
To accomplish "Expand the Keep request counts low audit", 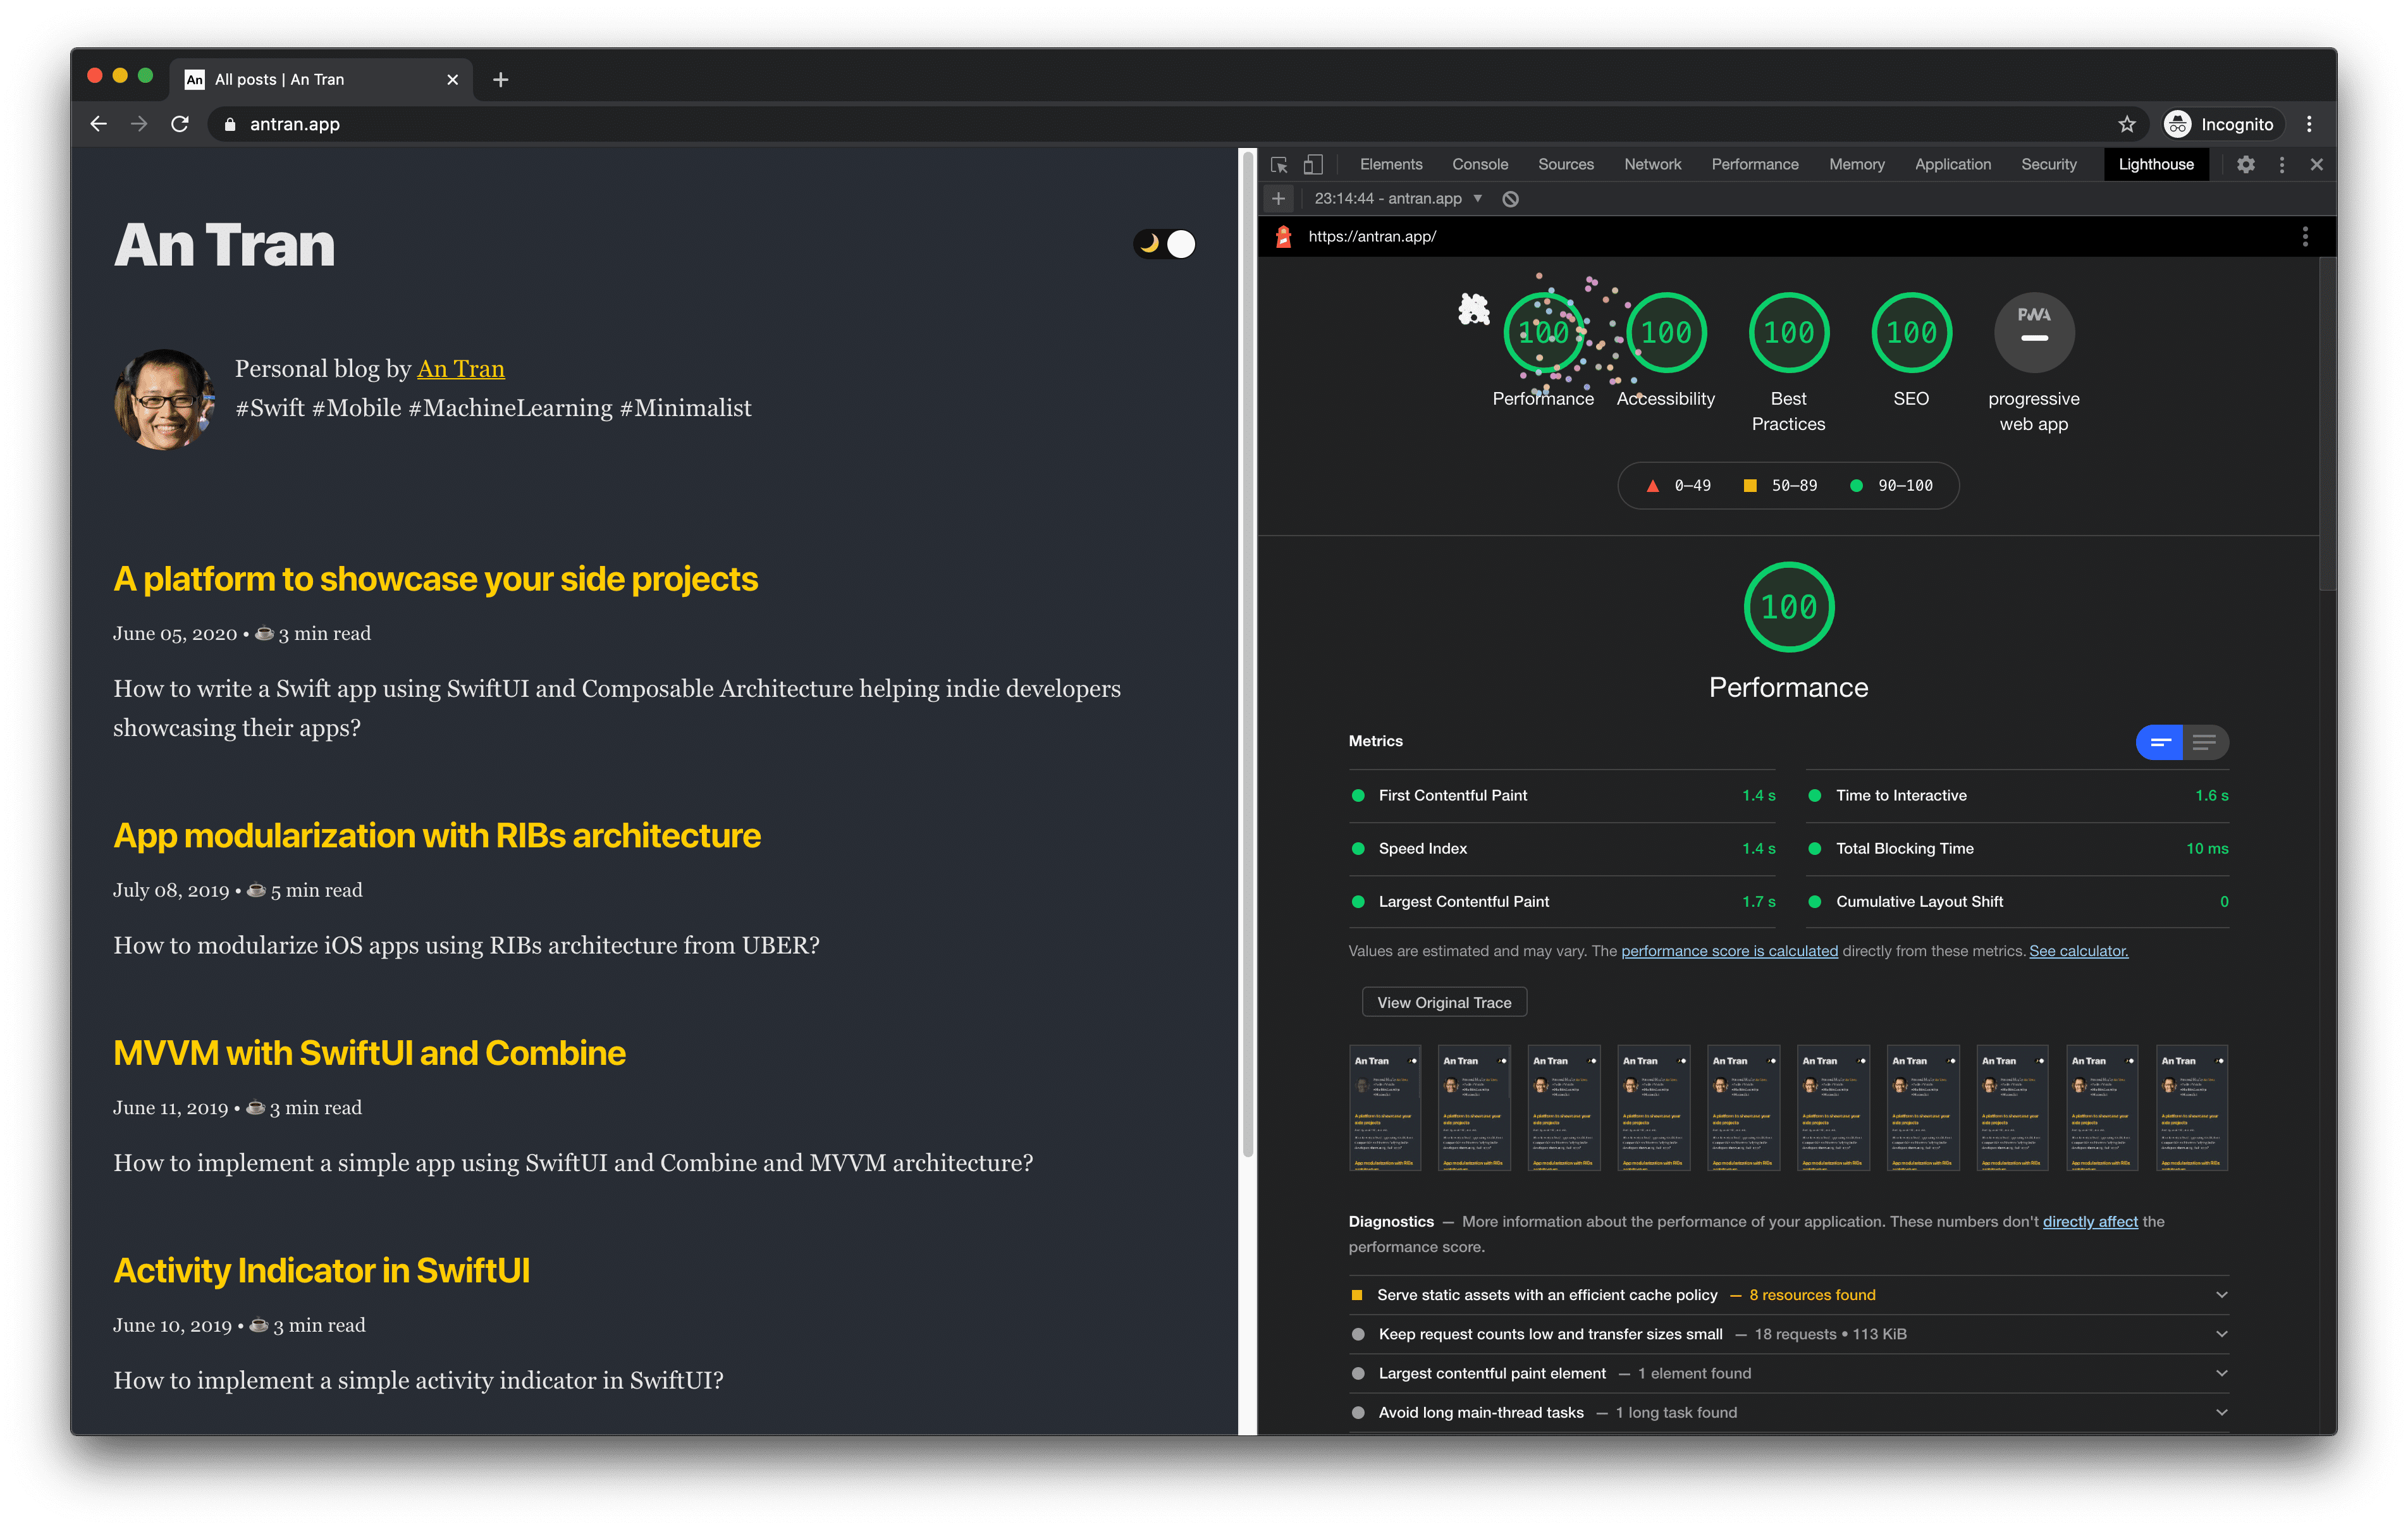I will point(1789,1334).
